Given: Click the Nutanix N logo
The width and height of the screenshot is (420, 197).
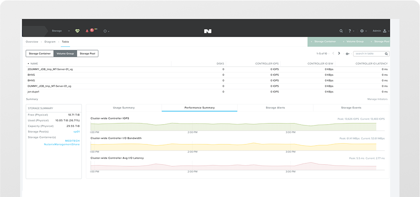Looking at the screenshot, I should pyautogui.click(x=207, y=31).
